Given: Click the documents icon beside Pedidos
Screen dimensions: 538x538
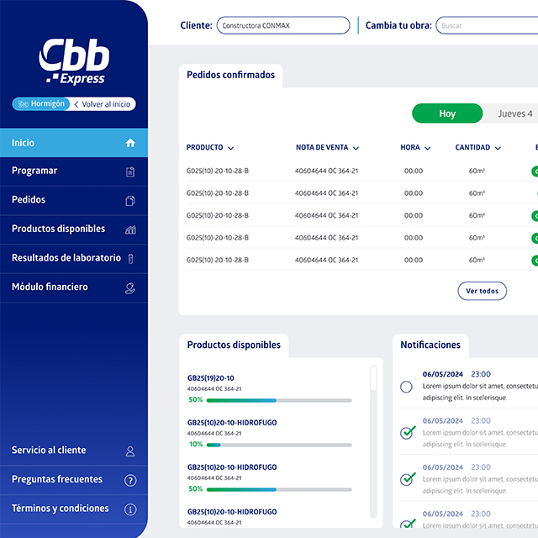Looking at the screenshot, I should click(x=130, y=201).
